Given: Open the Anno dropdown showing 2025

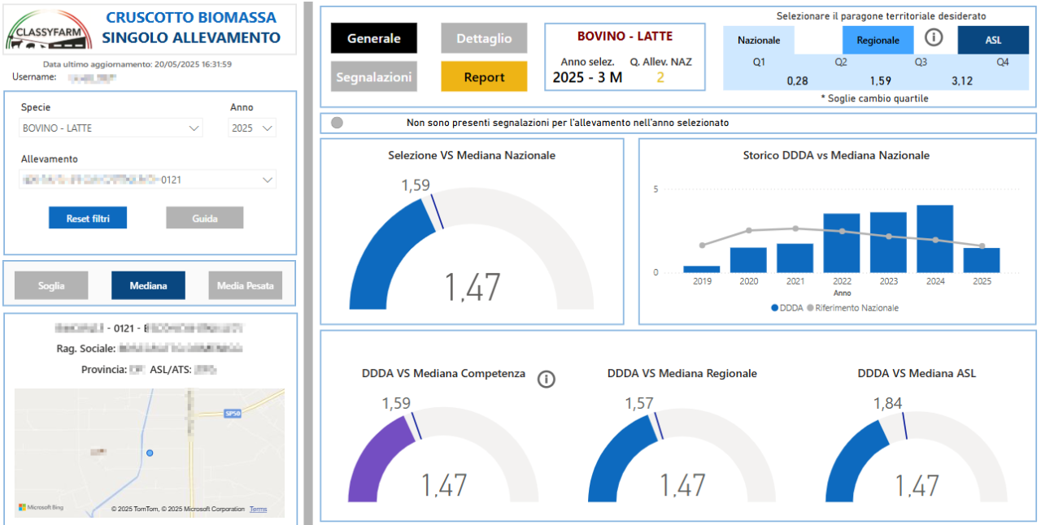Looking at the screenshot, I should click(x=253, y=128).
